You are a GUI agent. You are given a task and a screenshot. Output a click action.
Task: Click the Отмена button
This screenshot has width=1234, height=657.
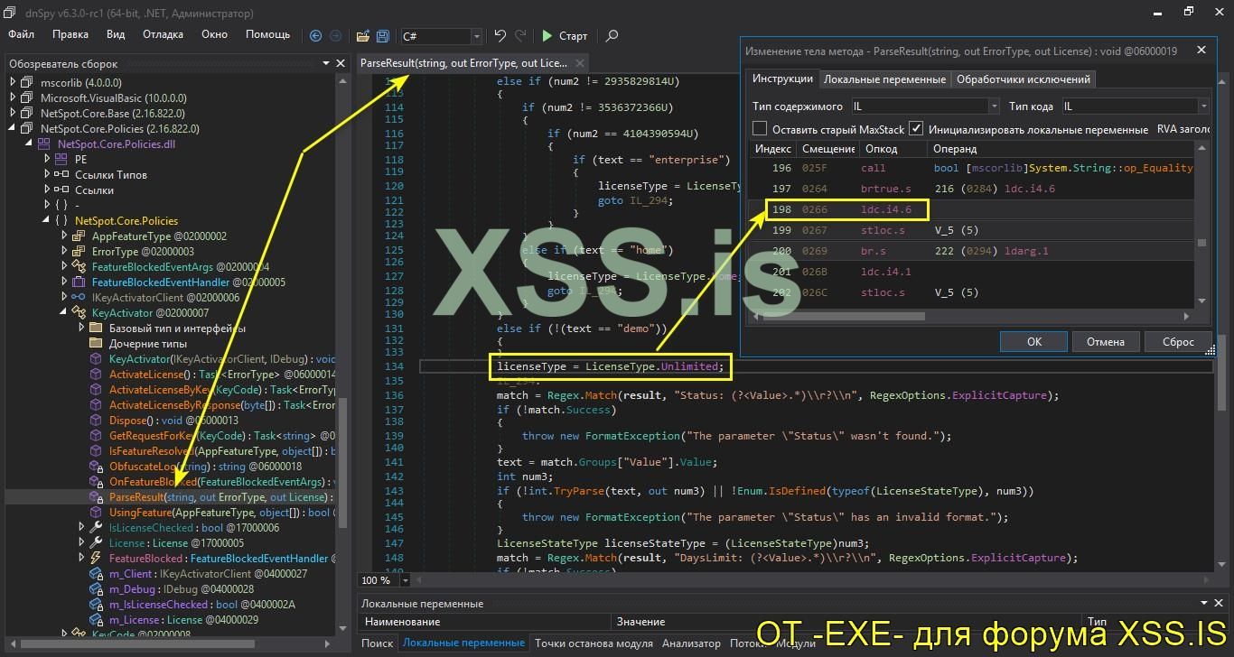(x=1106, y=342)
